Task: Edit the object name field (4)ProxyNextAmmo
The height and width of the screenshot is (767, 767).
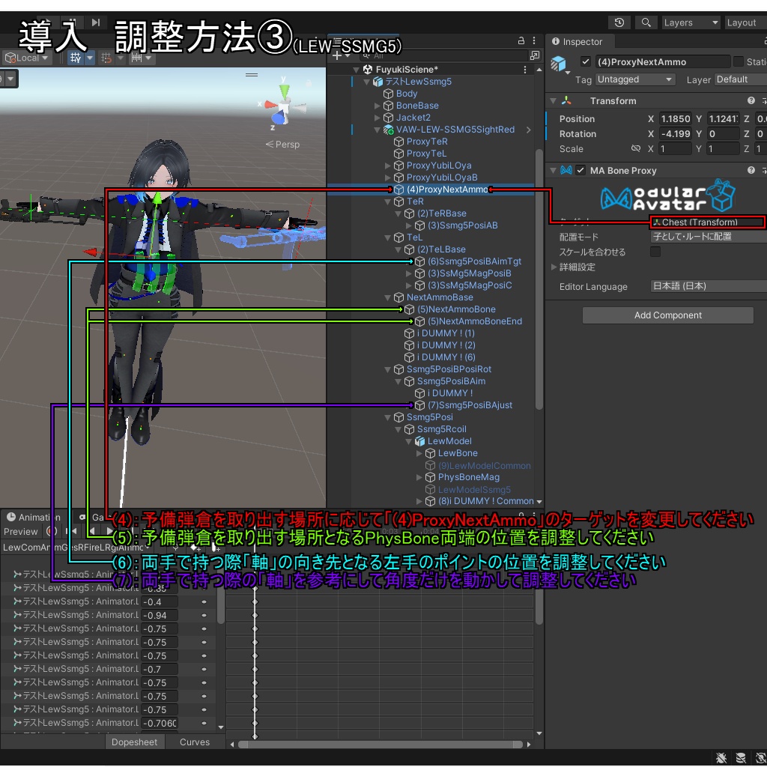Action: (663, 61)
